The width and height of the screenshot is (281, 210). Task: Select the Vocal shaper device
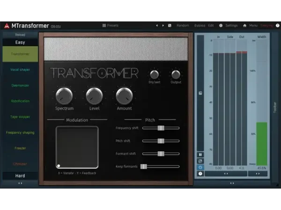(x=20, y=70)
